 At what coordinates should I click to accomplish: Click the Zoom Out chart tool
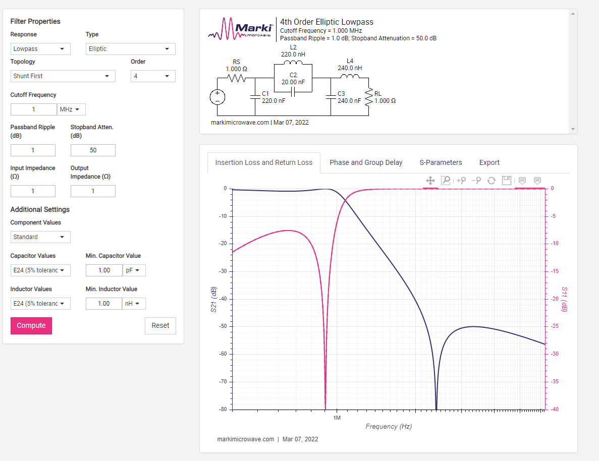(476, 181)
